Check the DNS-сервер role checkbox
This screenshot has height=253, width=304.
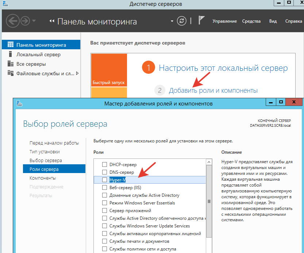tap(104, 172)
